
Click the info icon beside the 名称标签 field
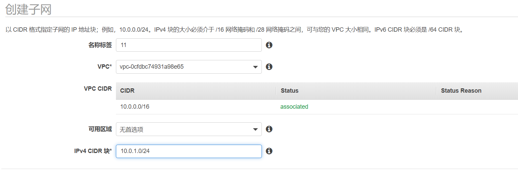269,45
